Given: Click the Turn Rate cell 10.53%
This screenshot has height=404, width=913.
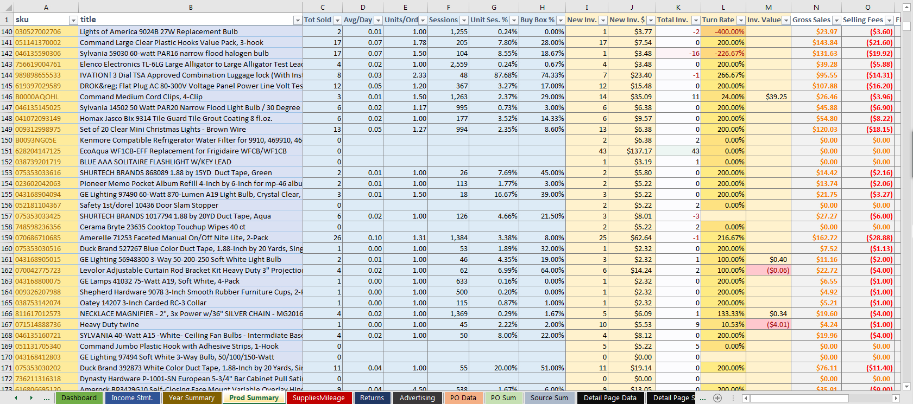Looking at the screenshot, I should 723,325.
